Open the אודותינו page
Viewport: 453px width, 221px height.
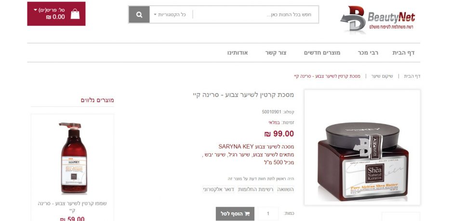coord(238,53)
